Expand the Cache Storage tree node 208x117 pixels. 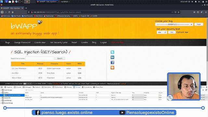pos(1,90)
